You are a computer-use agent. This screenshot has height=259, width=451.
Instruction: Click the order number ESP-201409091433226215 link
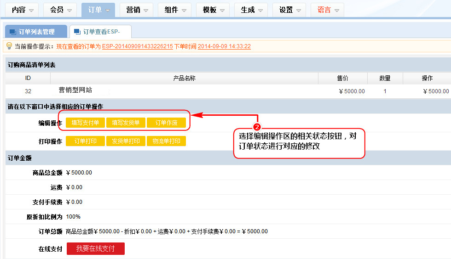click(x=137, y=47)
